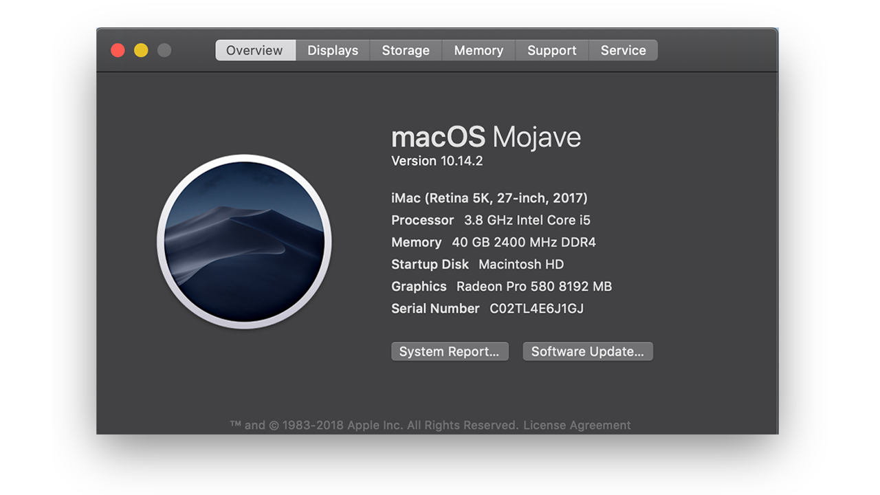Click serial number C02TL4E6J1GJ
The image size is (880, 495).
pyautogui.click(x=537, y=308)
